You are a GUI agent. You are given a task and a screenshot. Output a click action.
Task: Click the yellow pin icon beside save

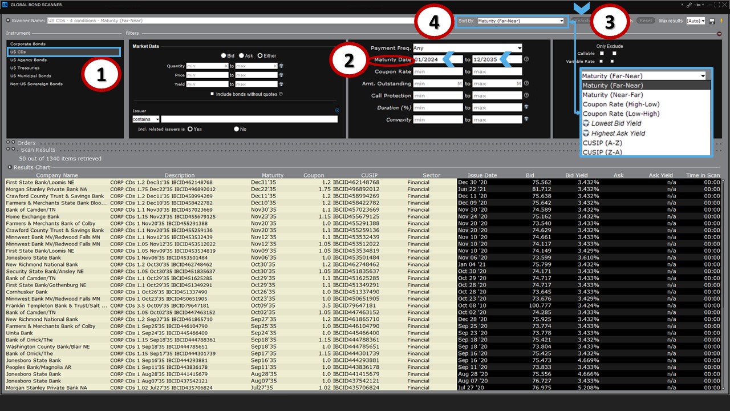720,21
